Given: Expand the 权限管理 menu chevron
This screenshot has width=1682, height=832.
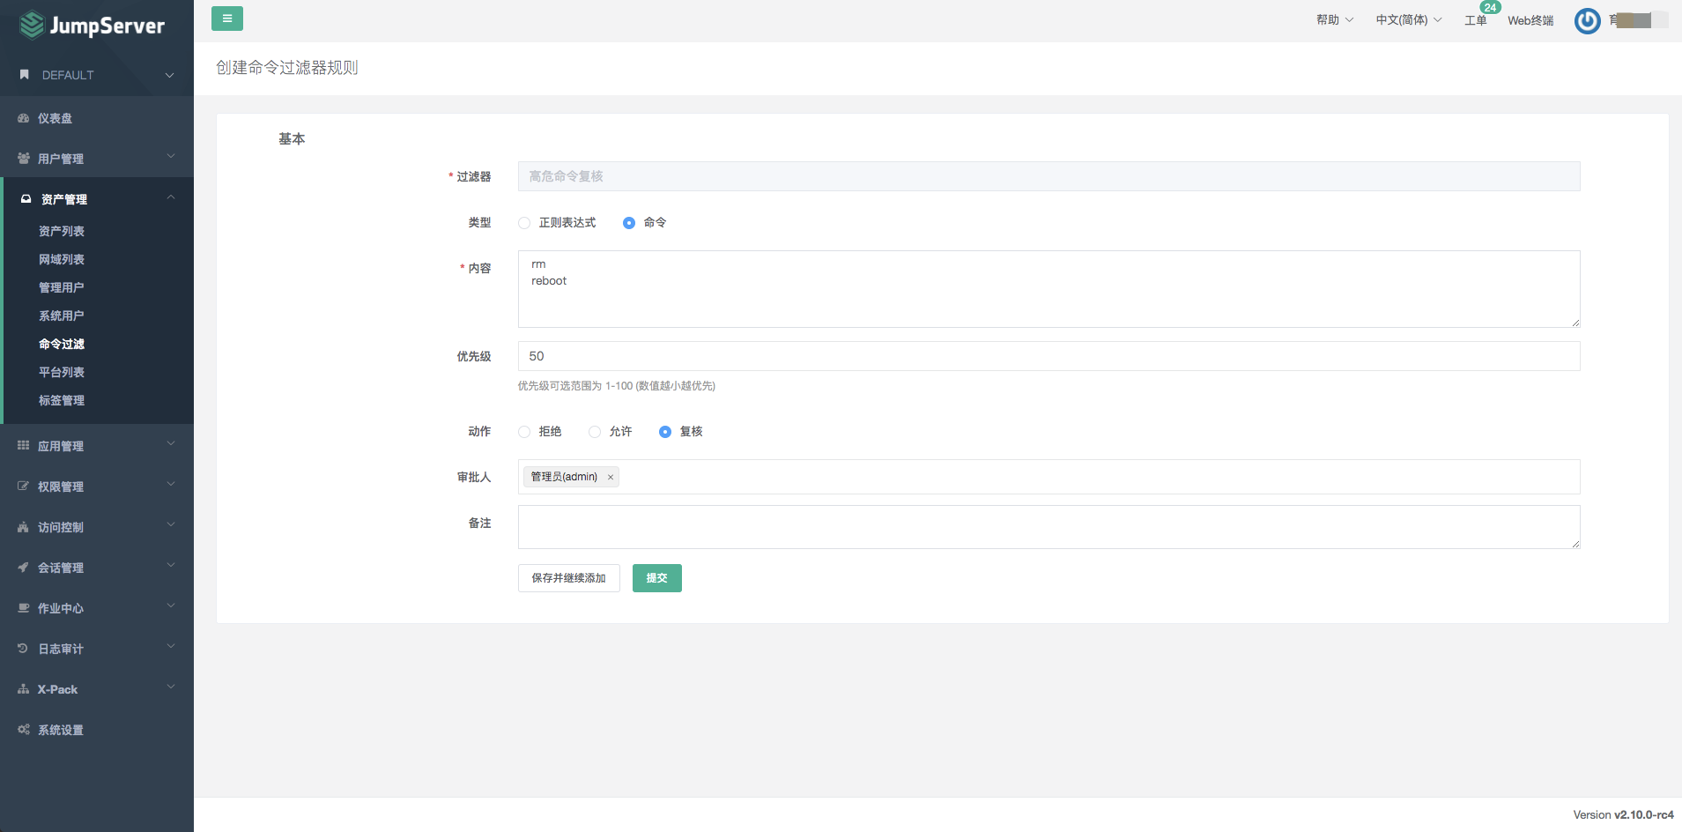Looking at the screenshot, I should coord(171,485).
